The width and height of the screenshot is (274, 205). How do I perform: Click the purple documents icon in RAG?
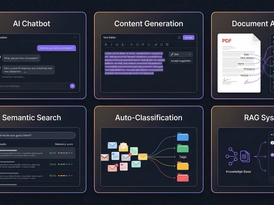[245, 156]
